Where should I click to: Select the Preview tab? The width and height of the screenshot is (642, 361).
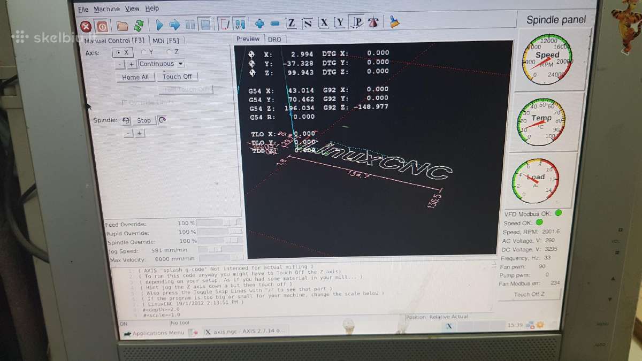pyautogui.click(x=248, y=39)
